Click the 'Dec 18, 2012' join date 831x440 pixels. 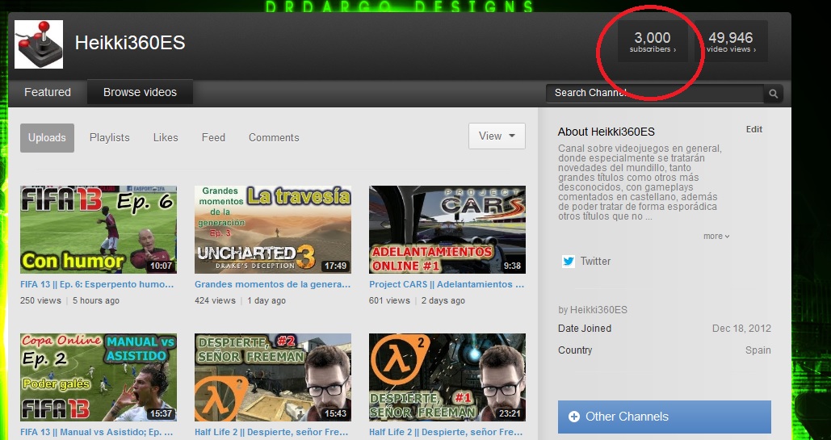(741, 329)
